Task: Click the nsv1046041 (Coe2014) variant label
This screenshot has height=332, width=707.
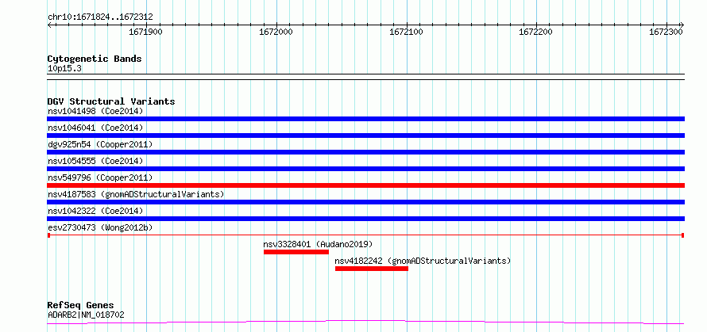Action: (x=95, y=128)
